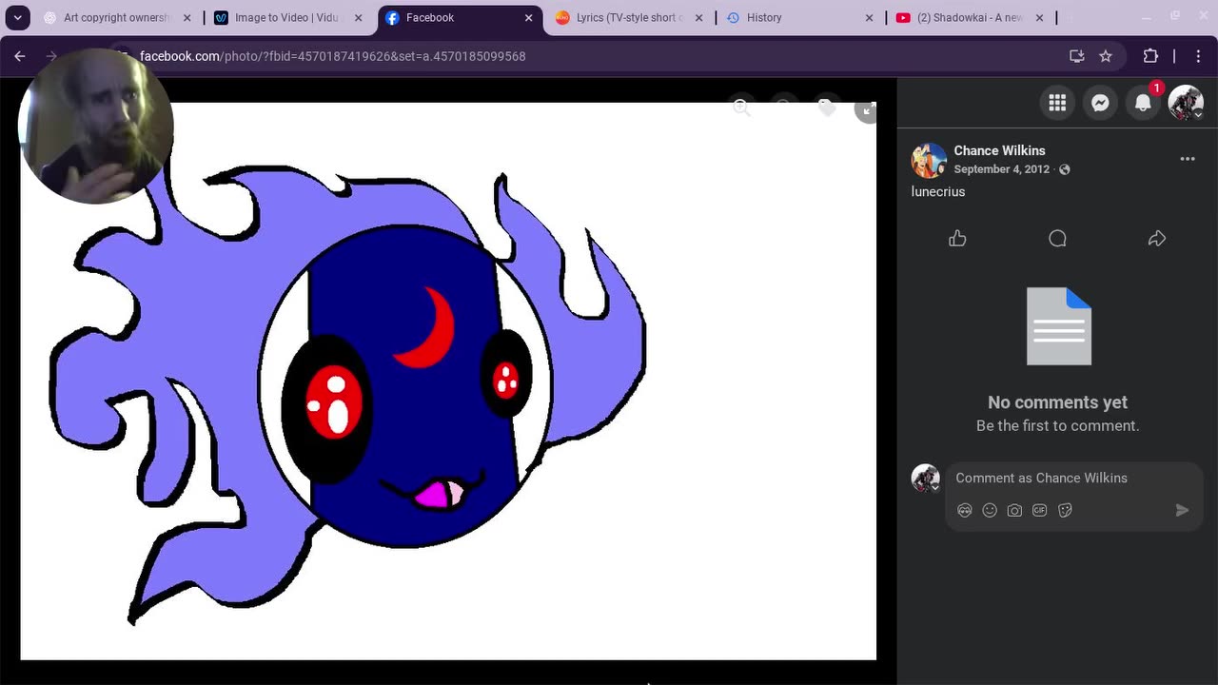Go back with browser back arrow
Screen dimensions: 1218x685
pyautogui.click(x=20, y=56)
